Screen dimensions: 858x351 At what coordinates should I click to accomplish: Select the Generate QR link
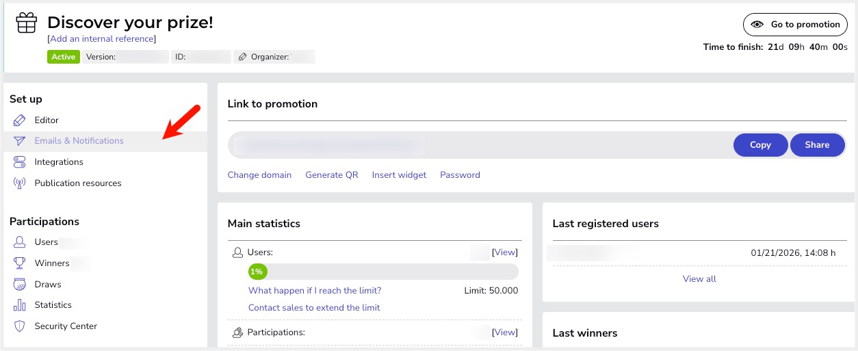click(331, 175)
